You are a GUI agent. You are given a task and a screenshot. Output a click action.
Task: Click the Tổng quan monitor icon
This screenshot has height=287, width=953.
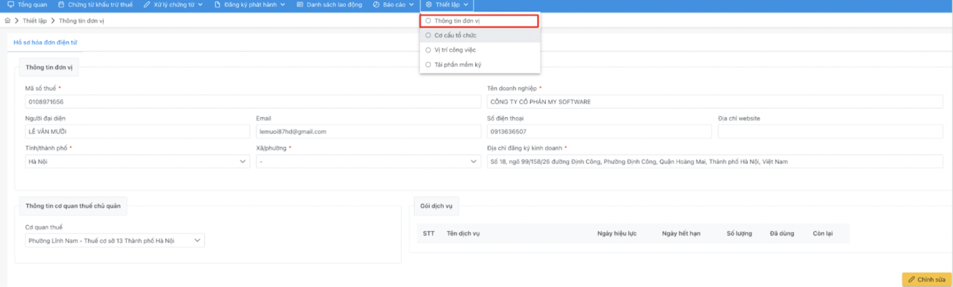pos(10,5)
